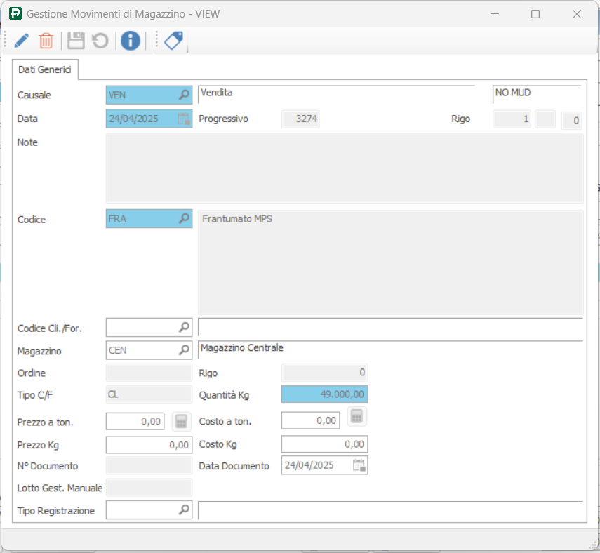Select the Dati Generici tab

(45, 70)
